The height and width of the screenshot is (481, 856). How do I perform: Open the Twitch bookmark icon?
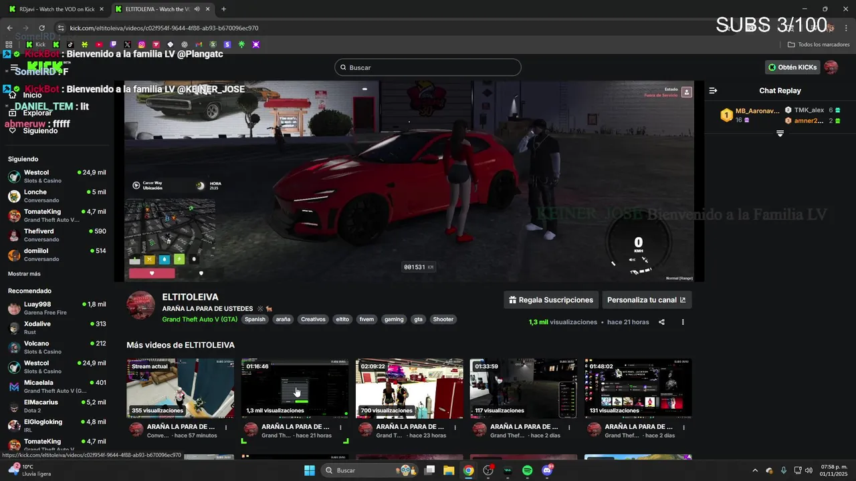(113, 45)
